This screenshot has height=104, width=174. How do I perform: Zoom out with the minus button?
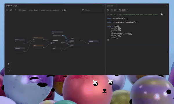click(x=9, y=67)
